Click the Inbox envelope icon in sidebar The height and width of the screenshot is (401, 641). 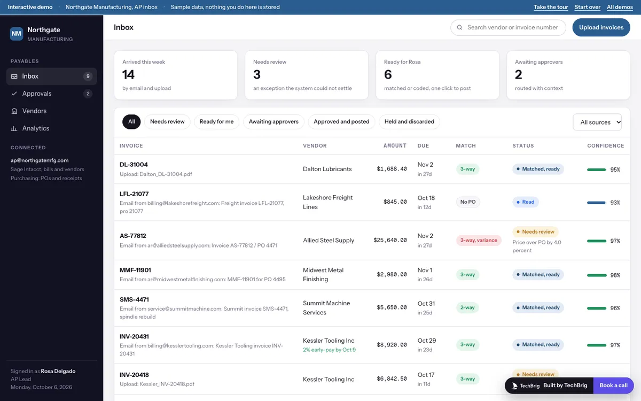coord(14,76)
